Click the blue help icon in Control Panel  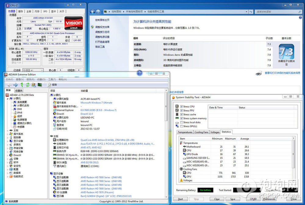300,17
